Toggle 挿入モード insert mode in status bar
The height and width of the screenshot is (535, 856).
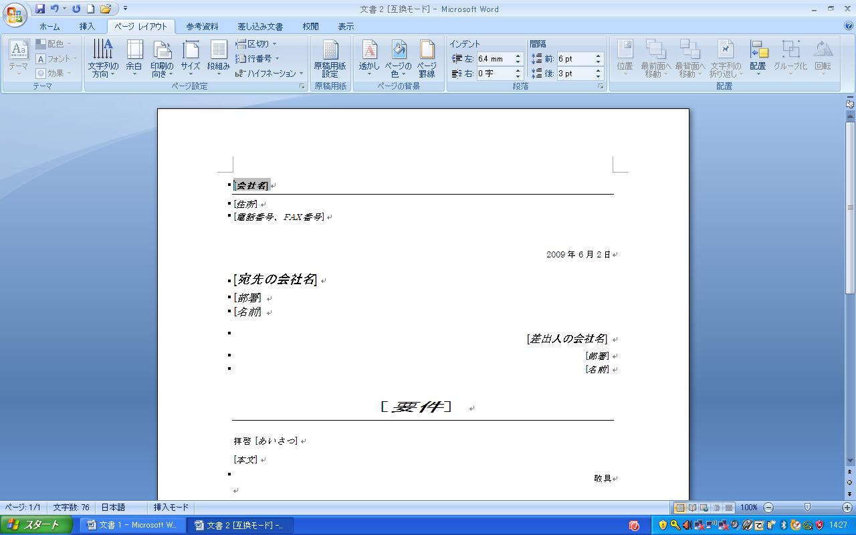[171, 508]
